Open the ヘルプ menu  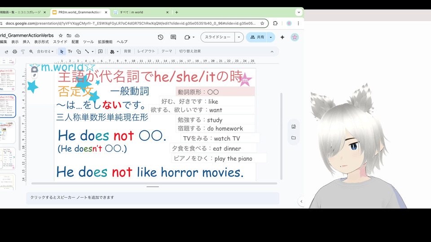(x=122, y=42)
